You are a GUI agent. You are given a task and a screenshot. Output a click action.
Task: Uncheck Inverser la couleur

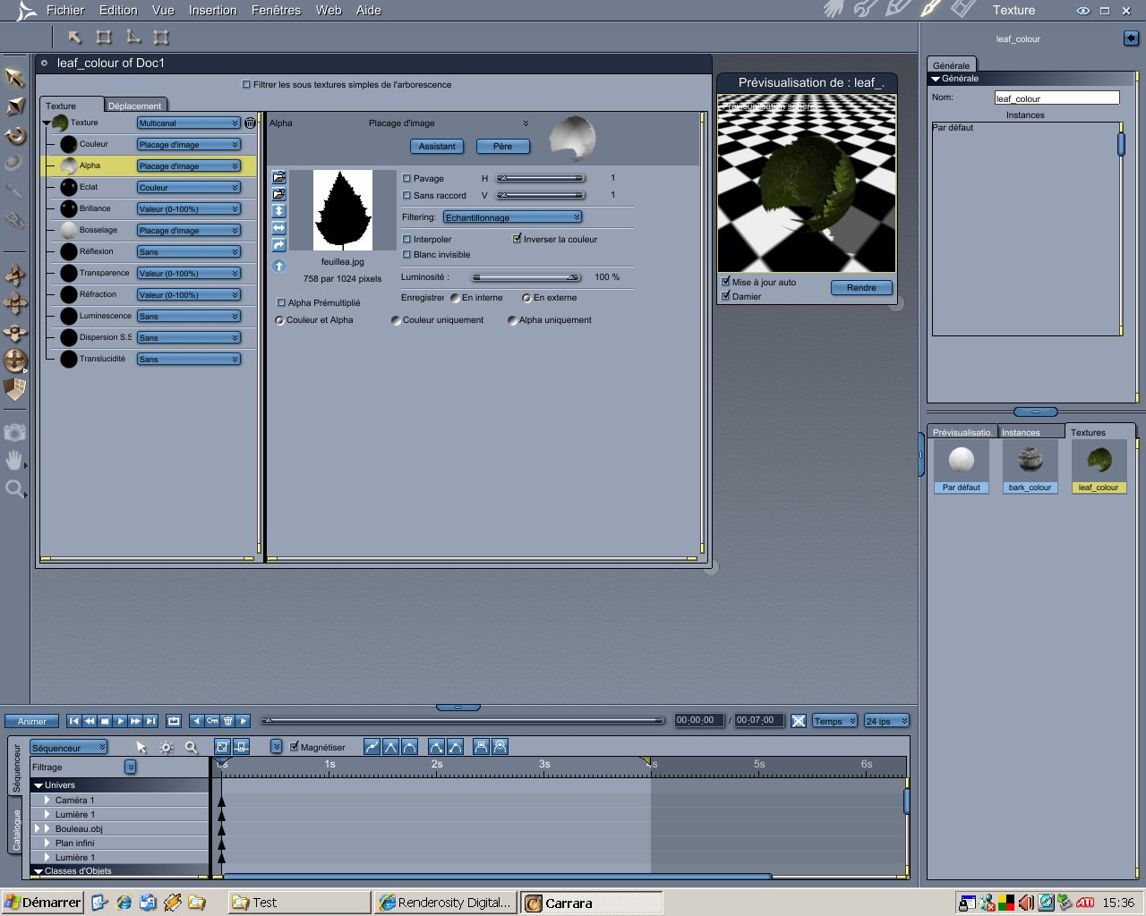tap(517, 239)
